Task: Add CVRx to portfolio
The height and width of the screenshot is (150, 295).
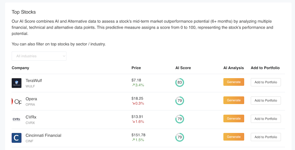Action: click(265, 119)
